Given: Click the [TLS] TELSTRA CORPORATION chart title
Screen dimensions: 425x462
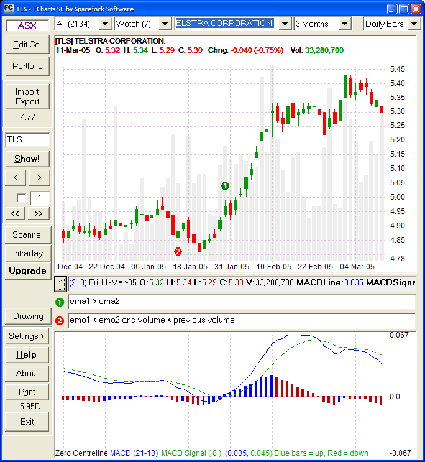Looking at the screenshot, I should click(x=111, y=41).
